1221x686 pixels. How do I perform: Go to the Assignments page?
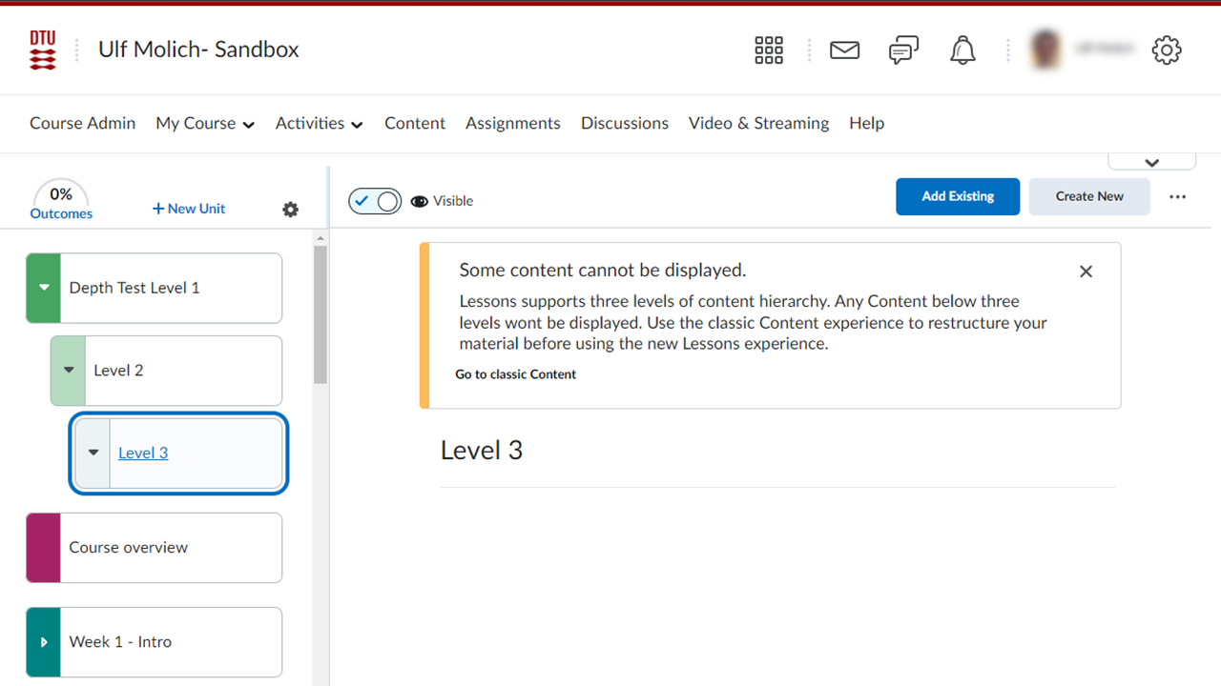coord(512,124)
